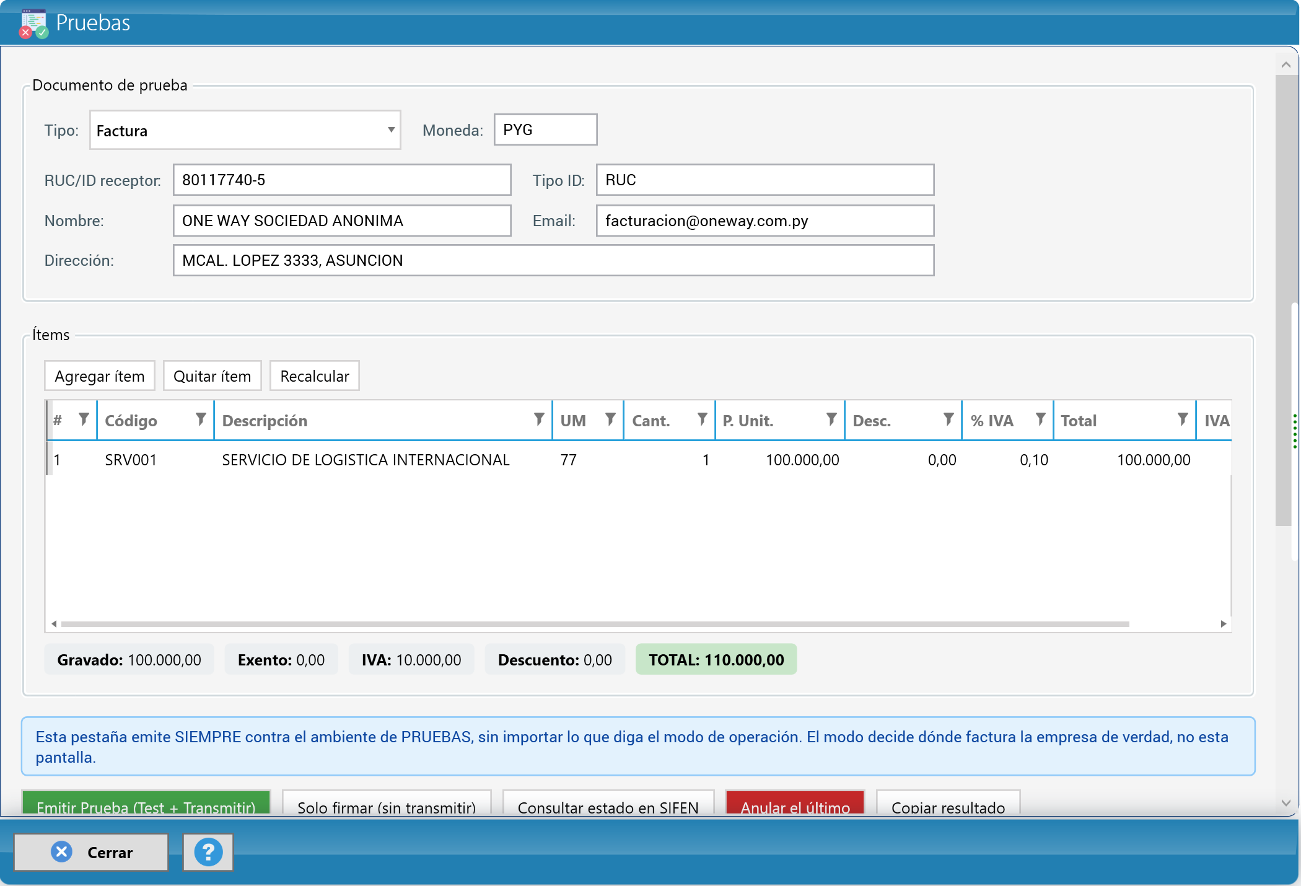Viewport: 1301px width, 886px height.
Task: Click the vertical scrollbar down arrow
Action: tap(1286, 803)
